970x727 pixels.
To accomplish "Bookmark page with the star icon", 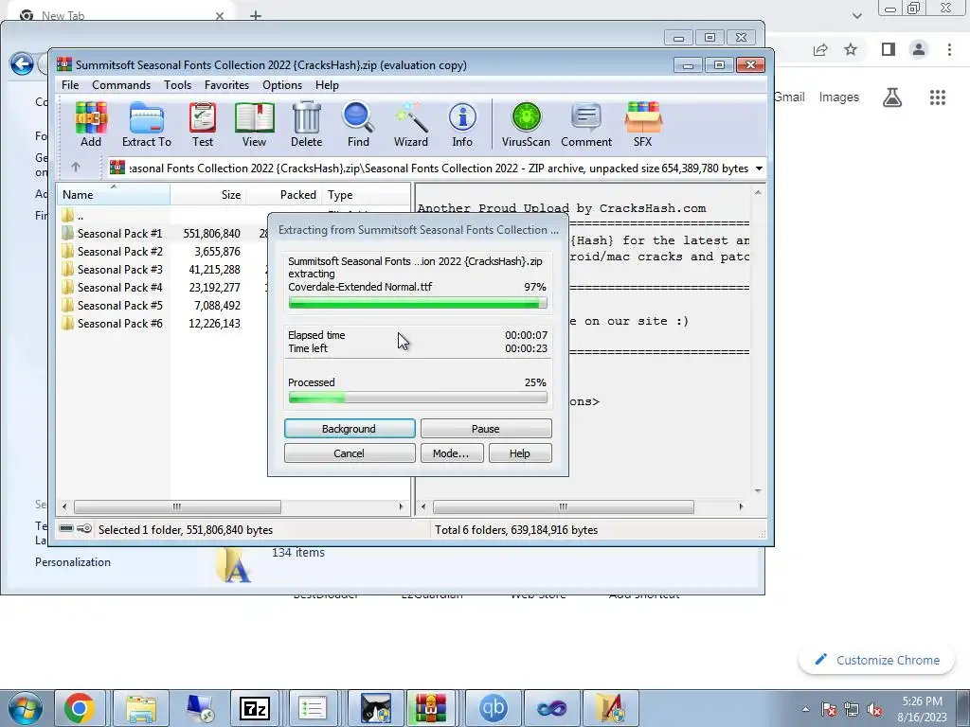I will coord(851,49).
